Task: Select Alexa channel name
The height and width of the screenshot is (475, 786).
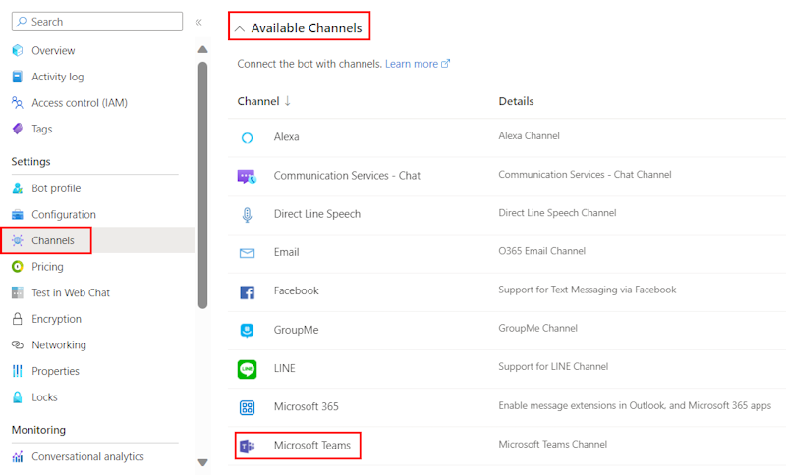Action: (x=286, y=136)
